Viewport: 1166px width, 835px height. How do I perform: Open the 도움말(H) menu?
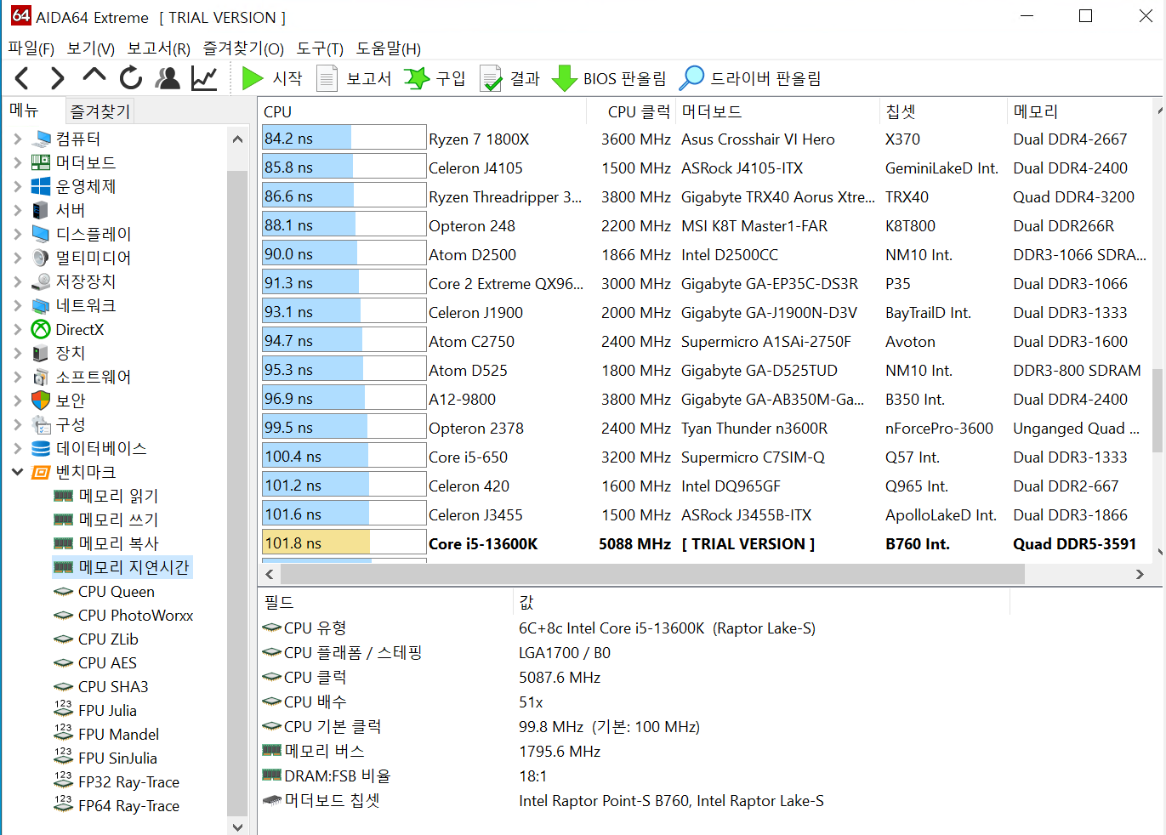389,48
